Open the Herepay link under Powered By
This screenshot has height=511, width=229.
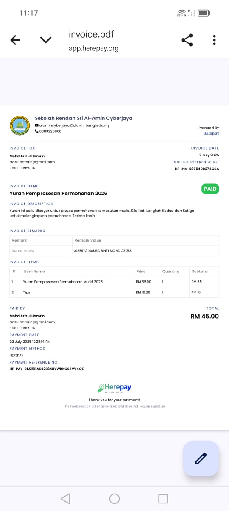point(211,133)
